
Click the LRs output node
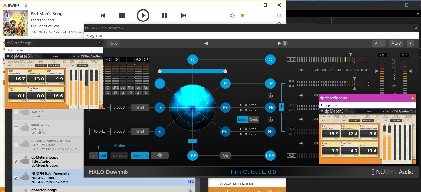[270, 108]
